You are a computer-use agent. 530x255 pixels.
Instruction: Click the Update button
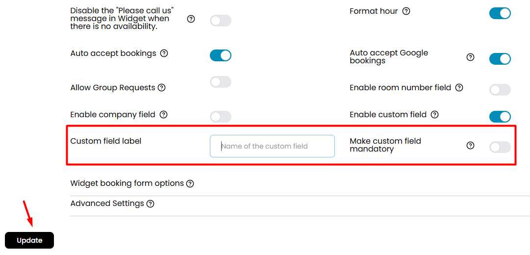tap(29, 240)
